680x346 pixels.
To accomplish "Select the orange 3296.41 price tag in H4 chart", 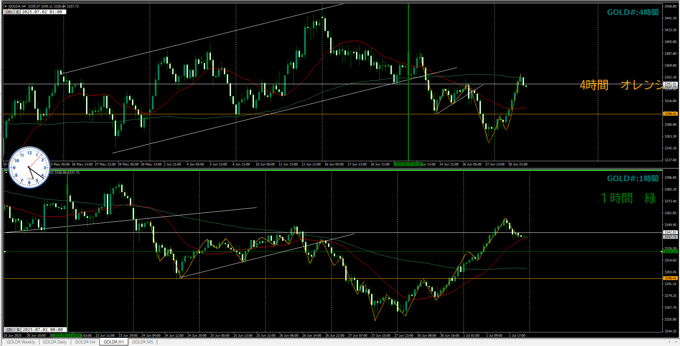I will tap(670, 114).
